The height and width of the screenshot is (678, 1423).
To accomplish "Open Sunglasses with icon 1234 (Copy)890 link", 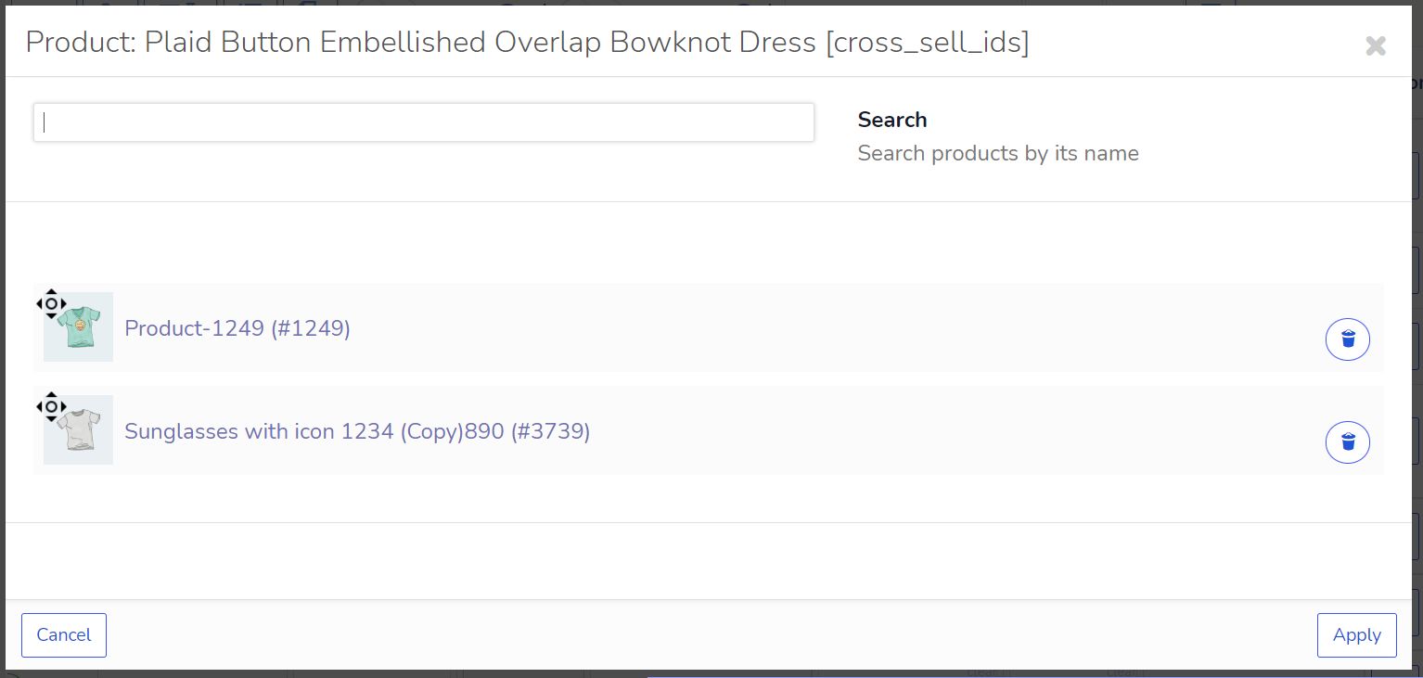I will click(x=357, y=431).
